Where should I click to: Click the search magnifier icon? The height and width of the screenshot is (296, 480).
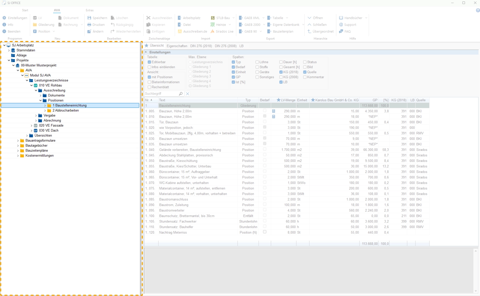(x=181, y=94)
